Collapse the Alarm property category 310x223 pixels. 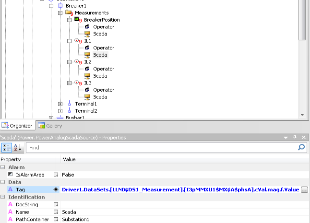pyautogui.click(x=2, y=167)
